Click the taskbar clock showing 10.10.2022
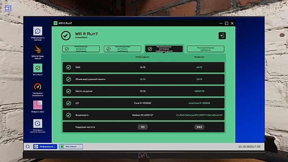 249,147
